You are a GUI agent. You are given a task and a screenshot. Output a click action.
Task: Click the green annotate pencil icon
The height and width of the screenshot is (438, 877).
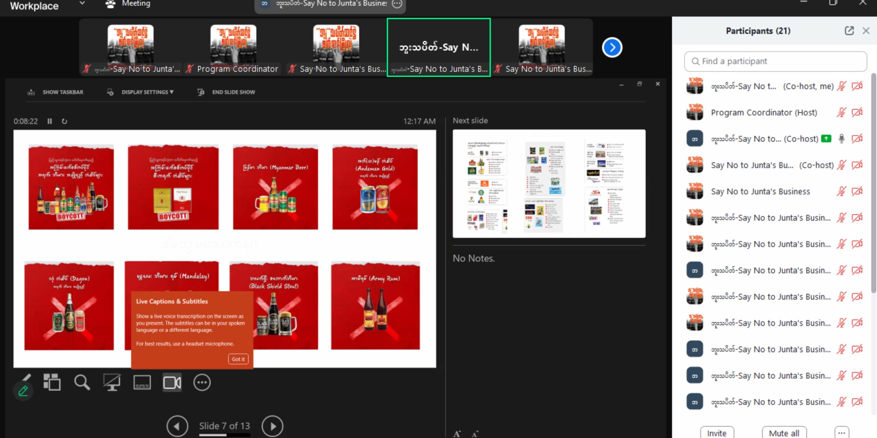coord(23,391)
